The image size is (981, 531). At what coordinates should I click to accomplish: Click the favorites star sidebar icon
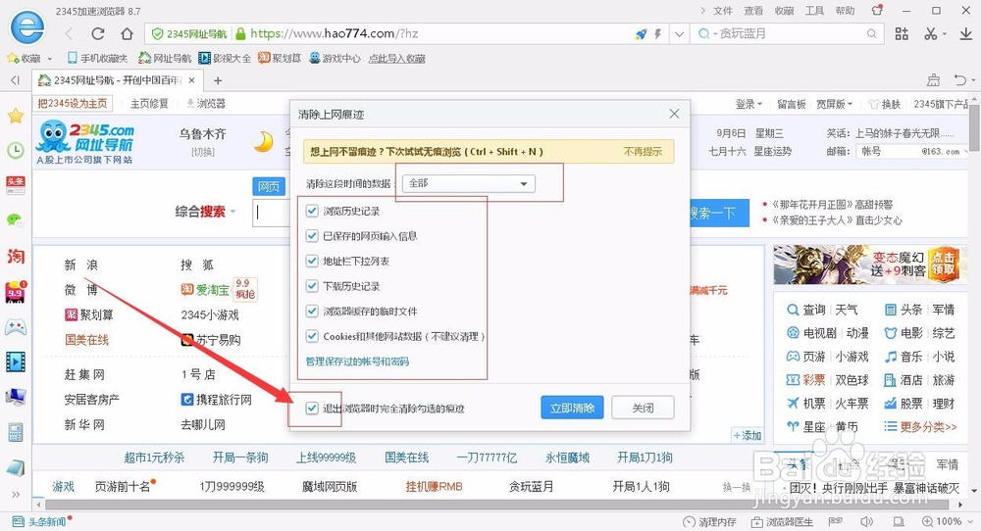(x=16, y=116)
